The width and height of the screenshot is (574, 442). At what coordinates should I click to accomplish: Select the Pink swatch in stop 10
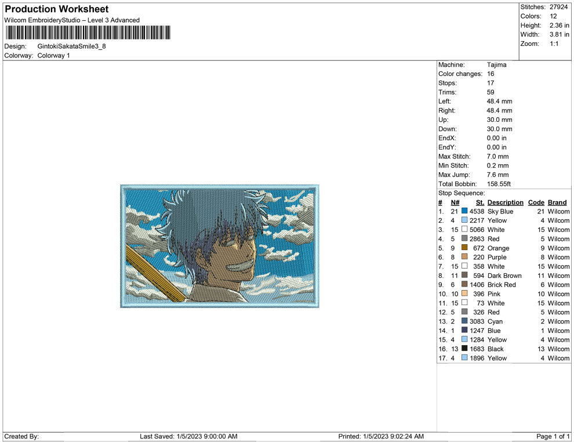[x=464, y=294]
